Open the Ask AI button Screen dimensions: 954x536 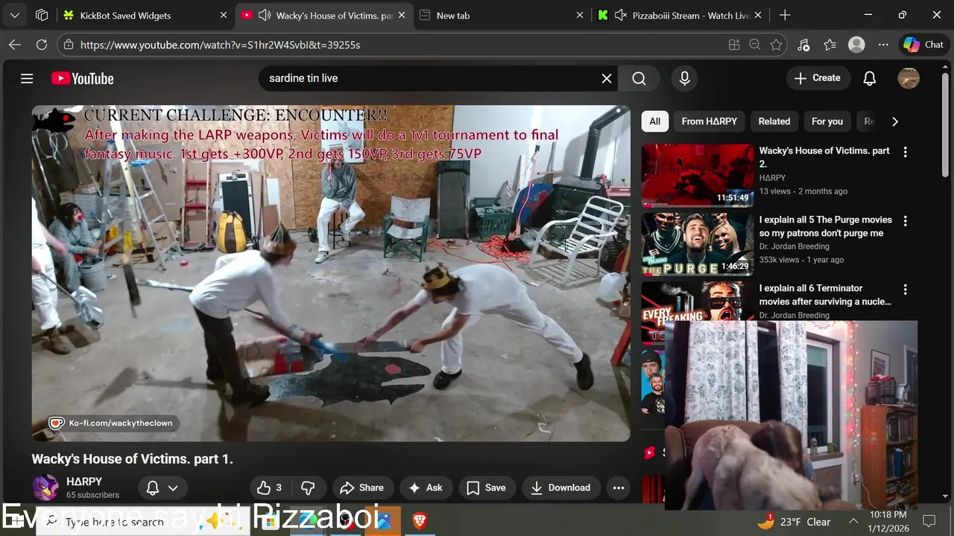coord(426,488)
